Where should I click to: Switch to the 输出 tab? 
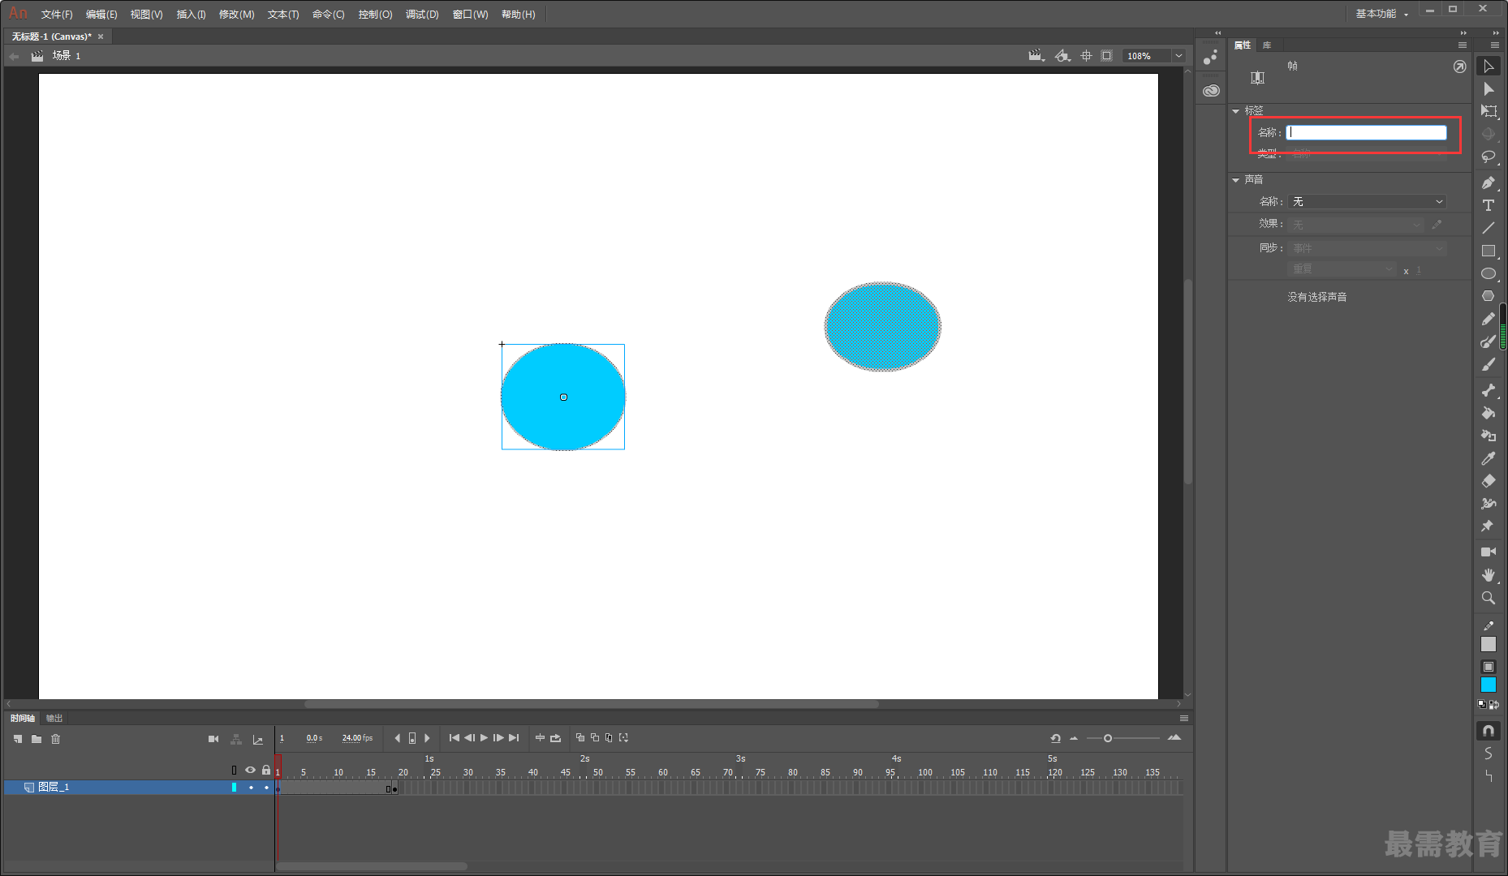click(54, 719)
